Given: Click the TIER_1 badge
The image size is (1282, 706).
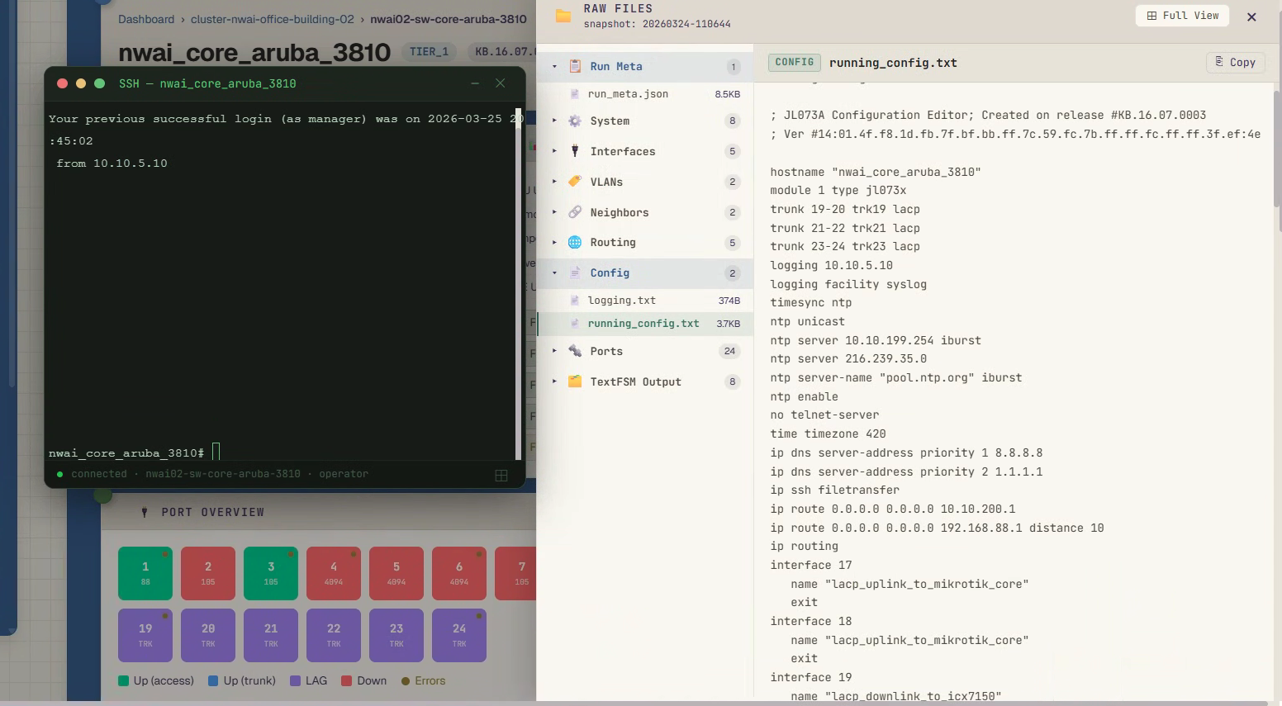Looking at the screenshot, I should tap(429, 52).
